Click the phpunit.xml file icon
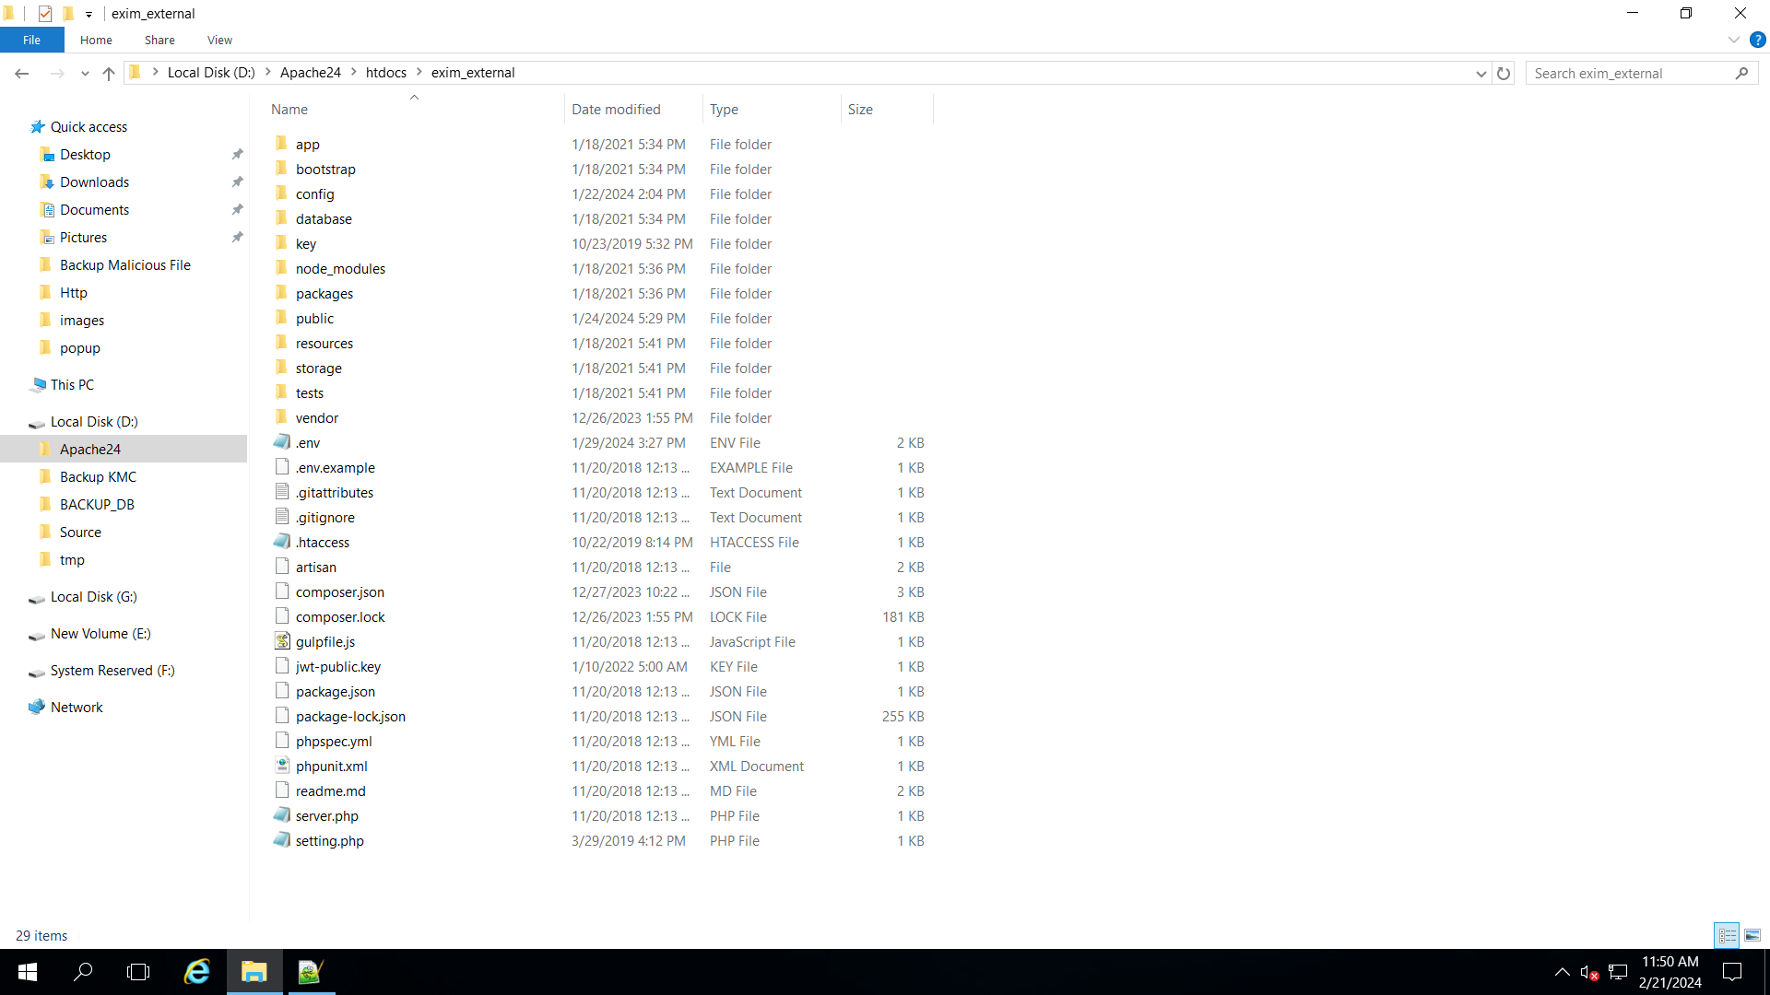The image size is (1770, 995). point(282,766)
